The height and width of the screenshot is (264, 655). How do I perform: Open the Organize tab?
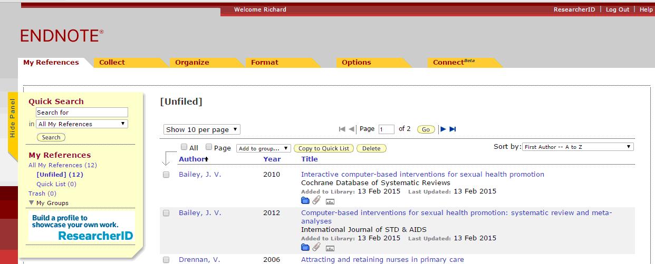(x=192, y=62)
